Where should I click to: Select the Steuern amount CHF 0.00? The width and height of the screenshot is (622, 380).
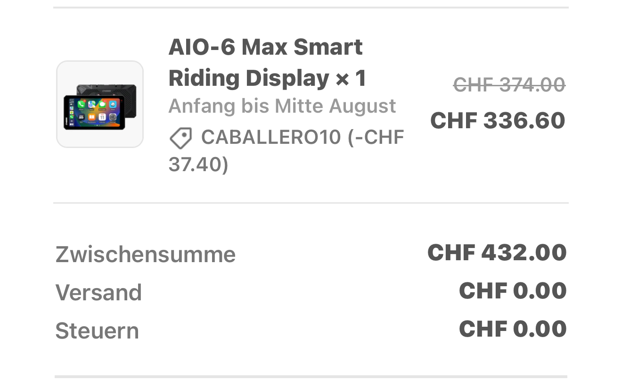pos(513,329)
